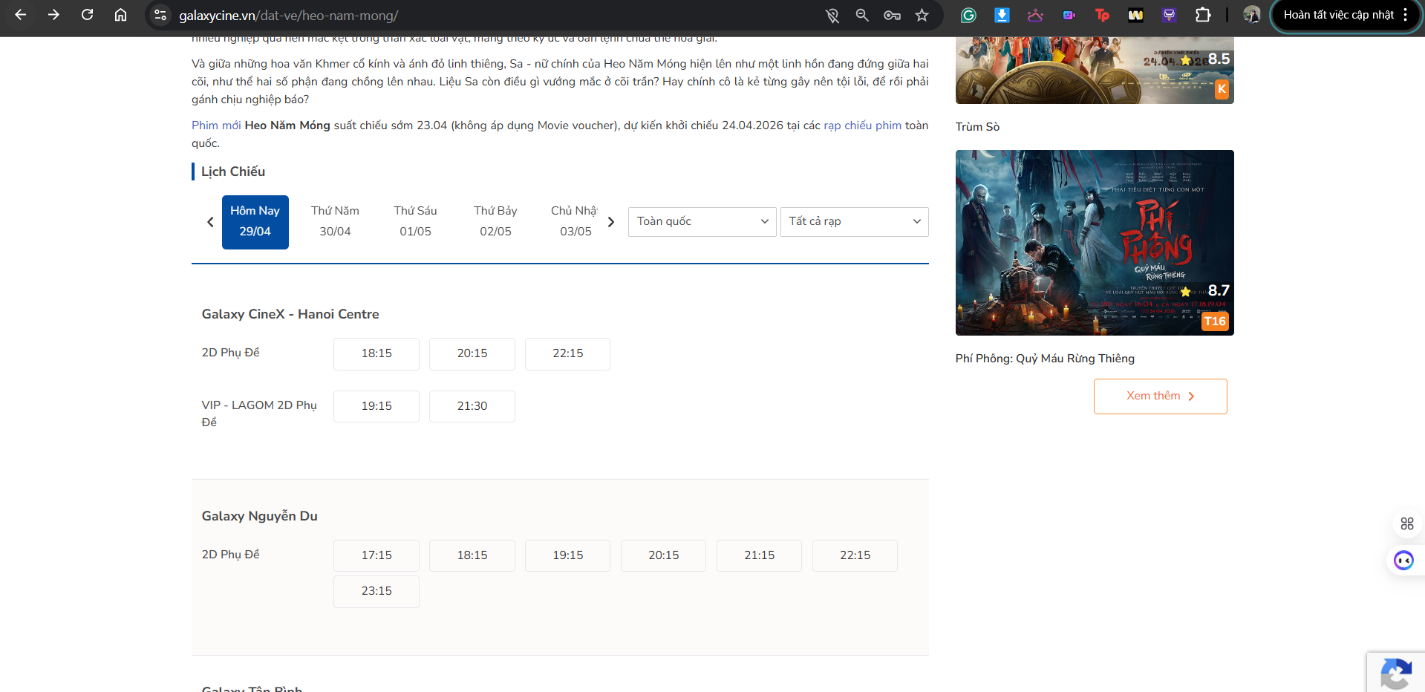Open the Trùm Sò title link
The image size is (1425, 692).
977,127
